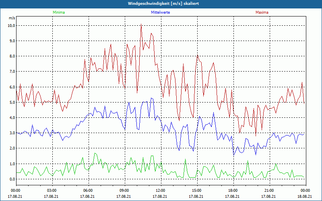Select the 5,0 y-axis value label

click(12, 102)
